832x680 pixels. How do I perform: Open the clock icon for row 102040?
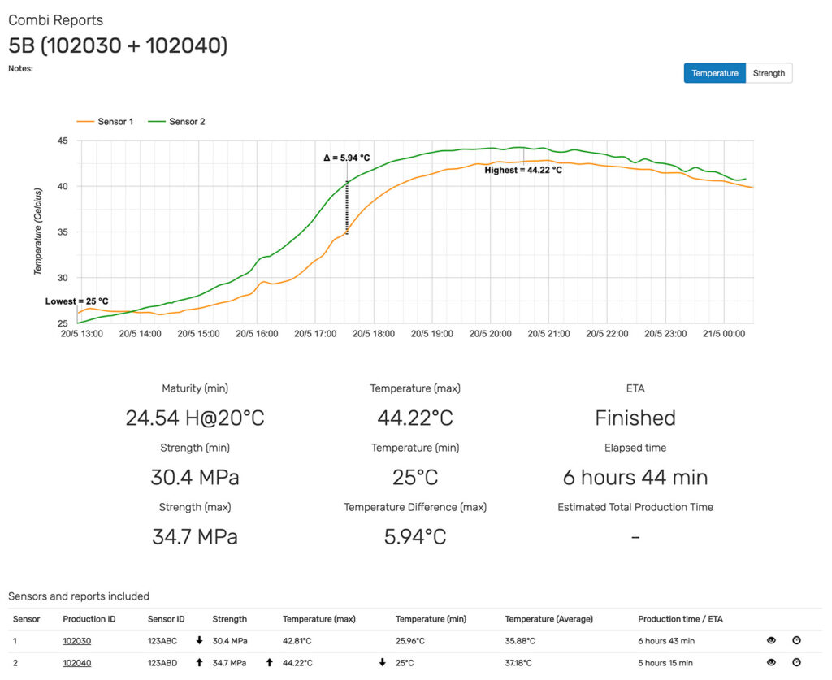click(796, 662)
